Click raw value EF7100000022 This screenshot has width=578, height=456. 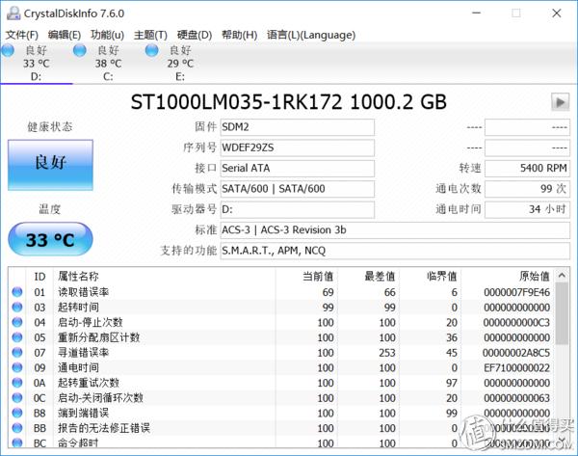516,368
